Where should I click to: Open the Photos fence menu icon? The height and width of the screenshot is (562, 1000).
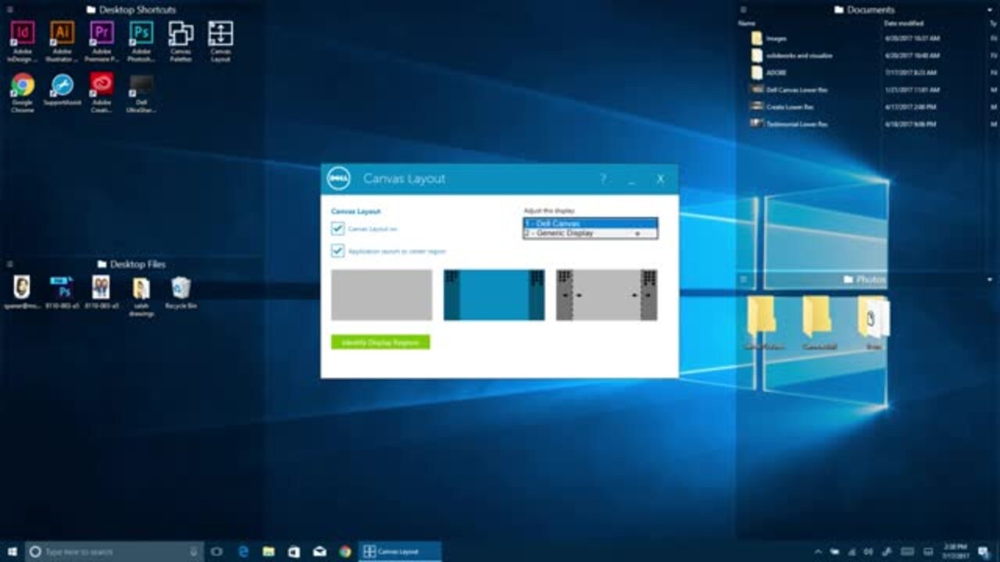[x=743, y=279]
